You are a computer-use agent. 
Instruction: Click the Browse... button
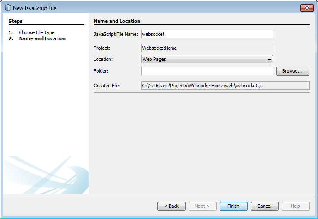point(293,71)
